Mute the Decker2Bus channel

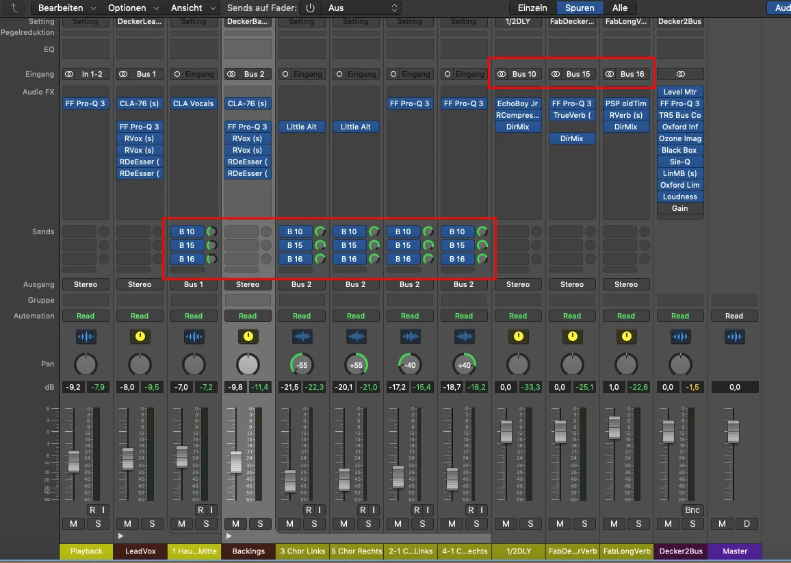668,523
